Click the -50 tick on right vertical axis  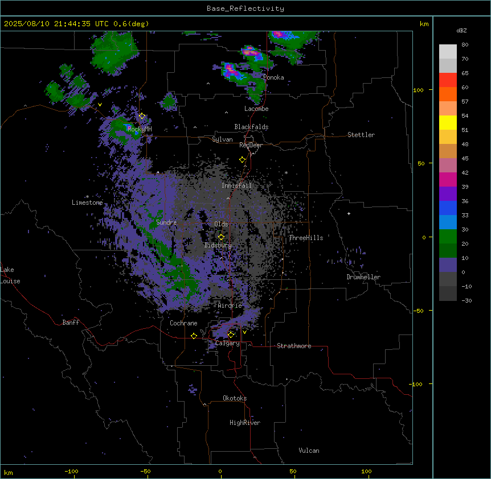tap(418, 311)
